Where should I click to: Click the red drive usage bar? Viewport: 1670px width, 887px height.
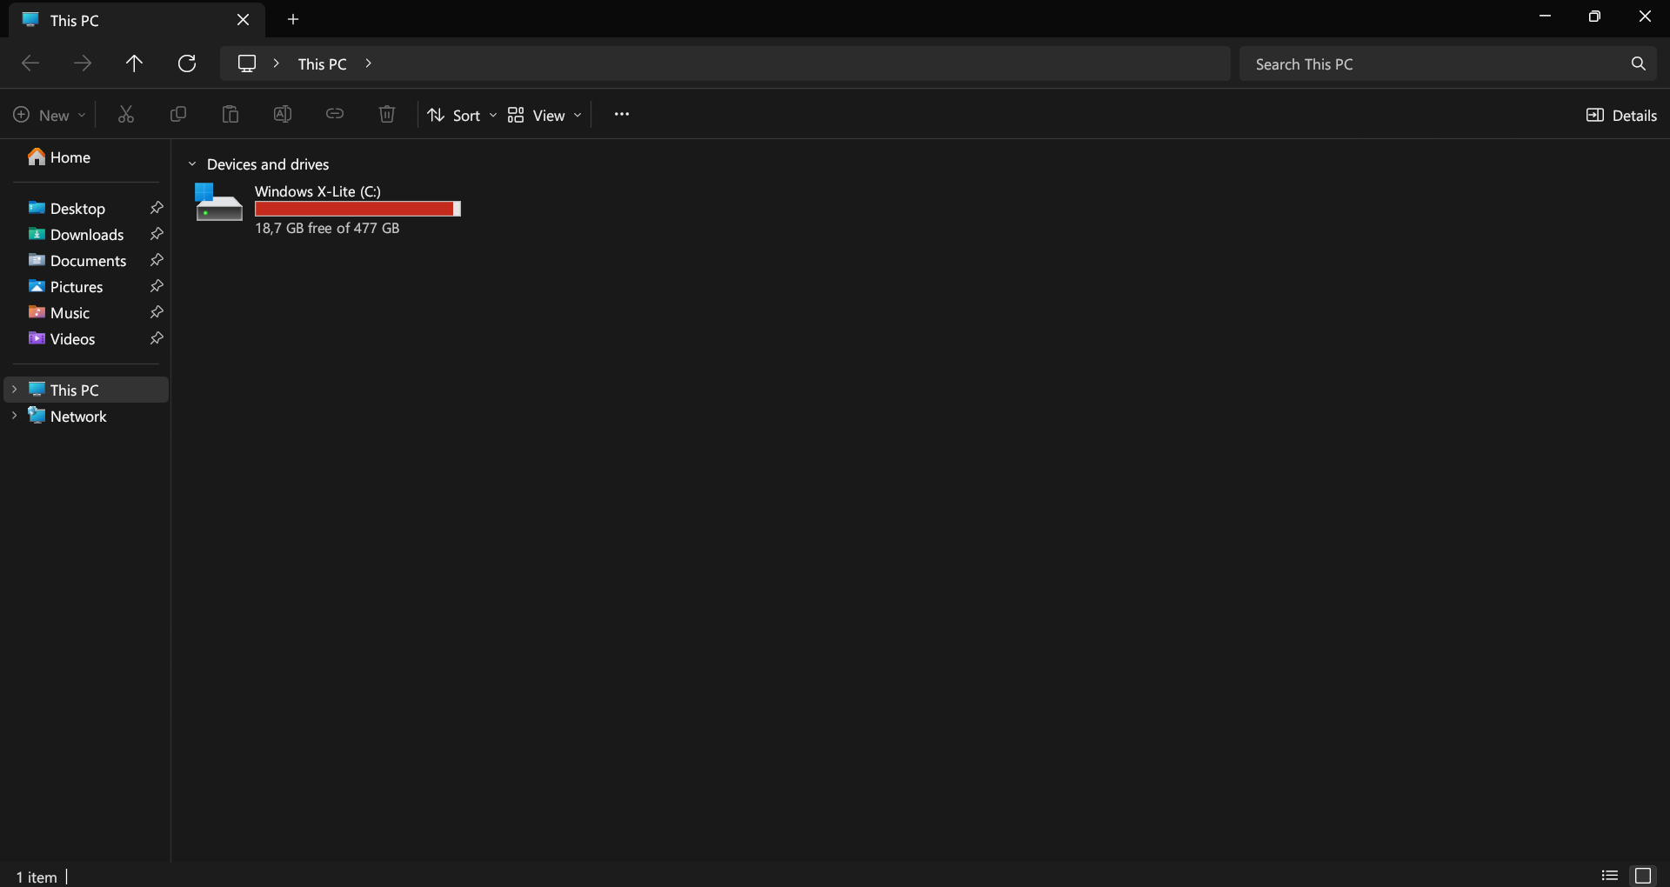tap(357, 209)
